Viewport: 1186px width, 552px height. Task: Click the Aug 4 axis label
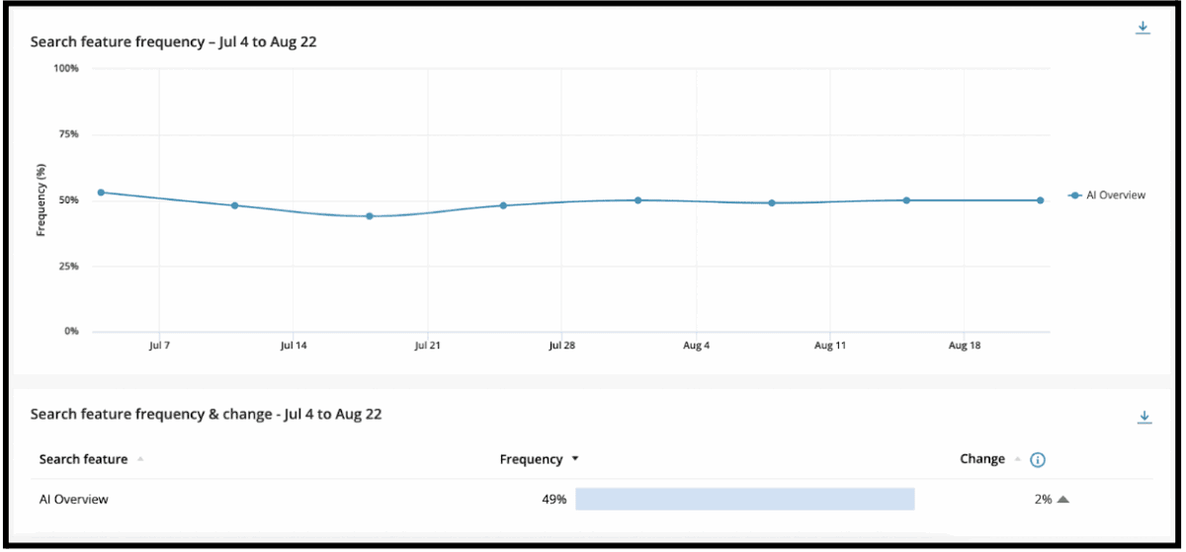[x=696, y=347]
